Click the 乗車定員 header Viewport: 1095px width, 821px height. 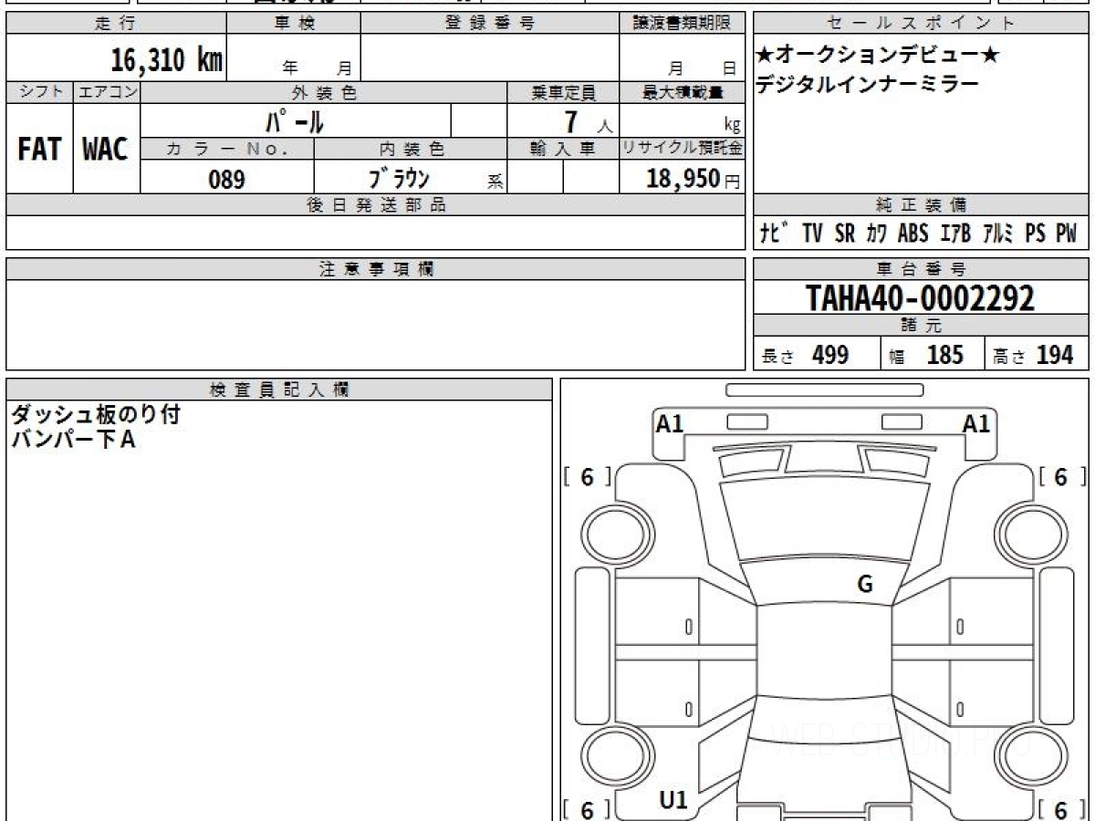point(563,92)
